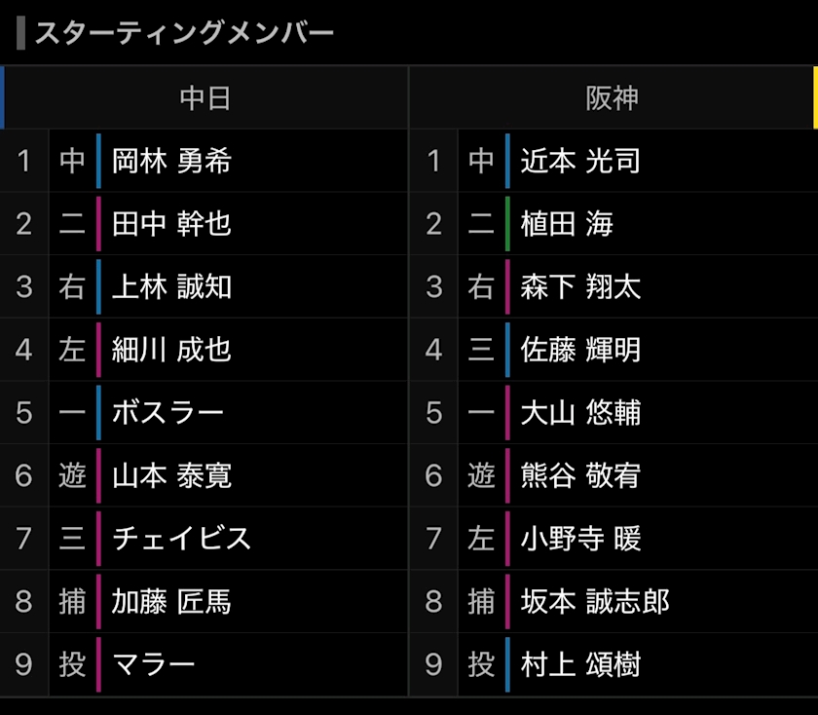Open 近本 光司 player page
The image size is (818, 715).
tap(580, 161)
